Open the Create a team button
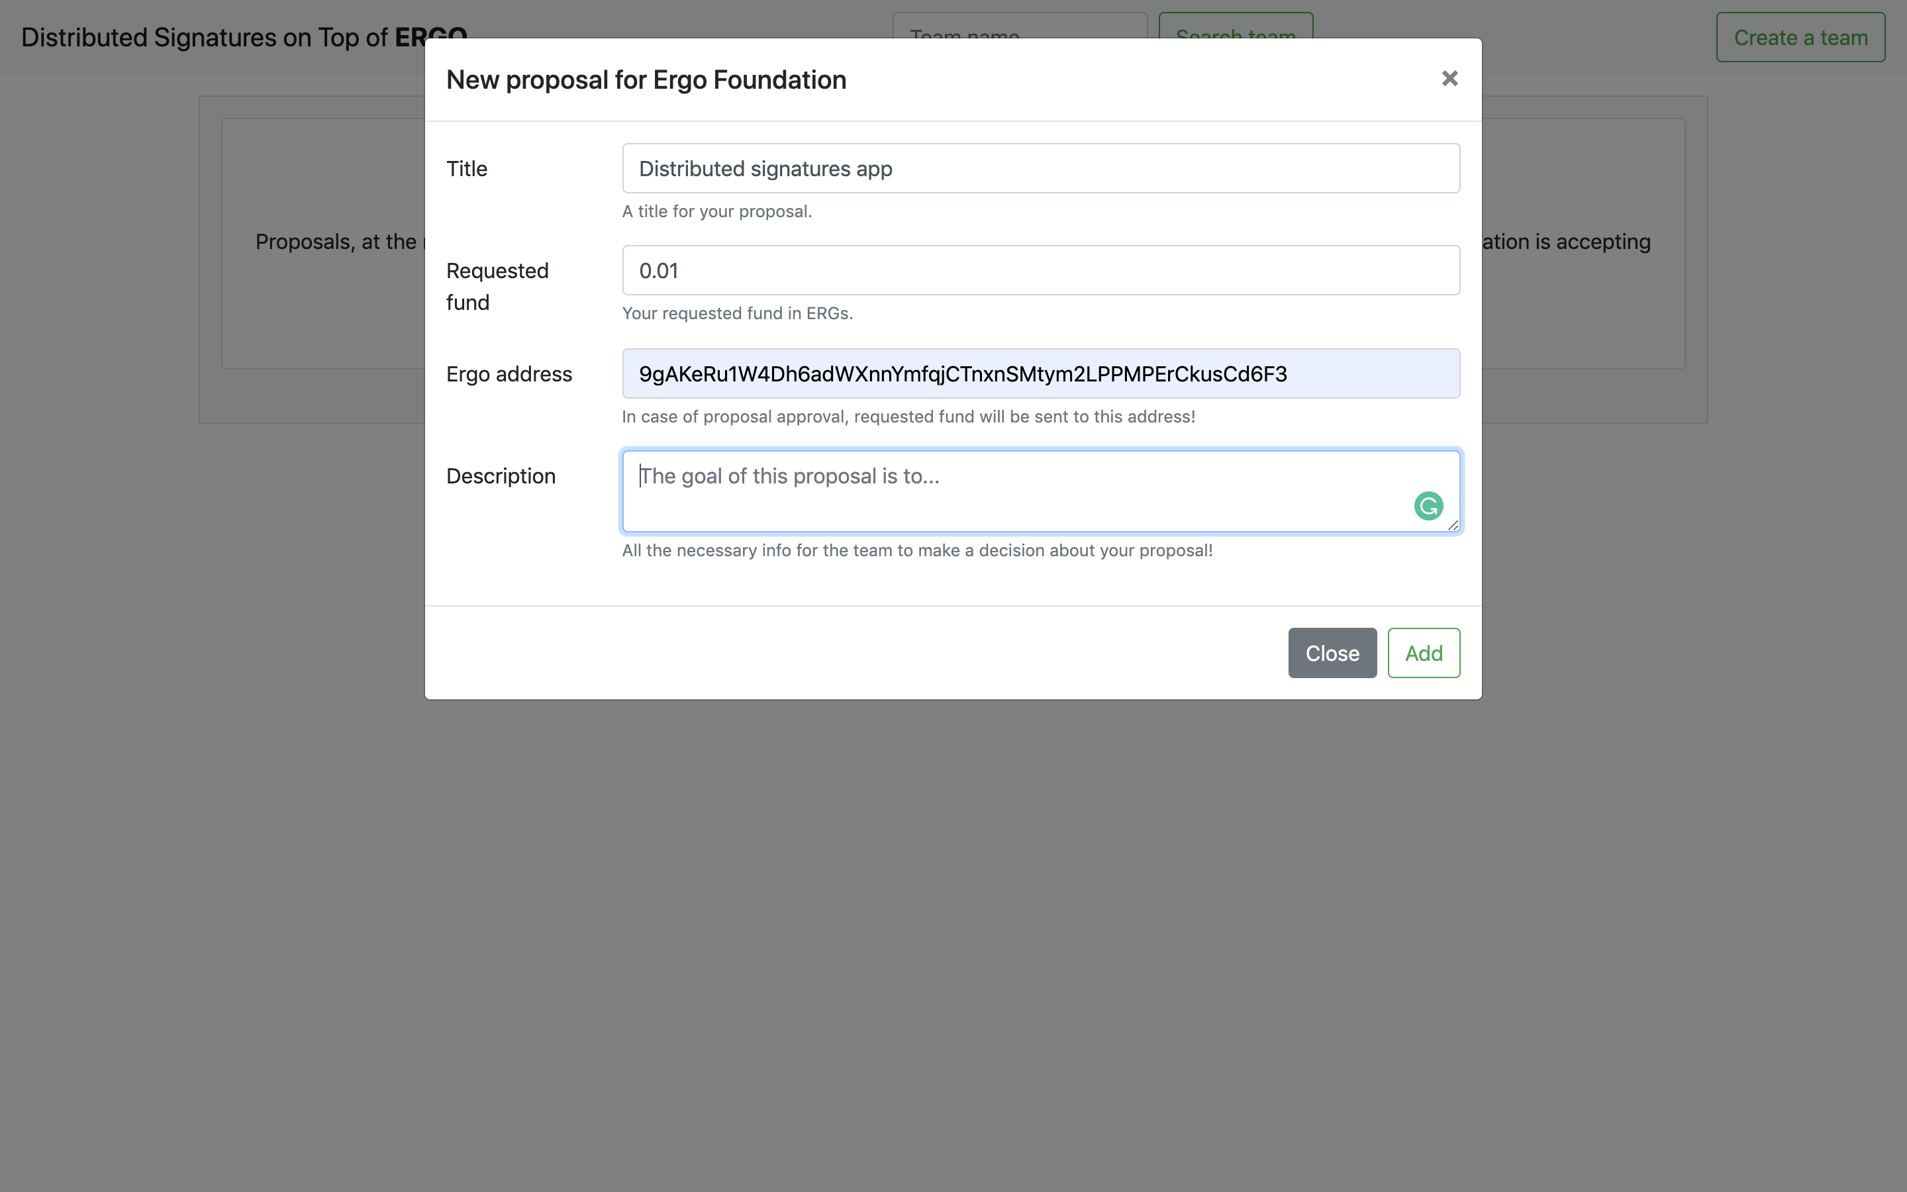 (1800, 37)
